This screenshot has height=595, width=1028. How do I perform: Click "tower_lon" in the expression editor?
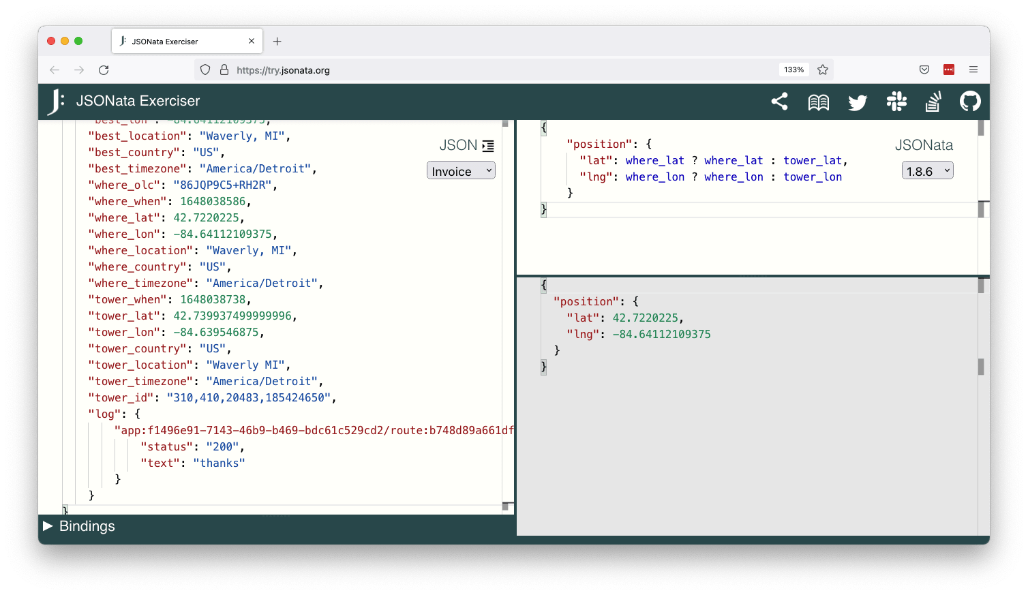813,177
